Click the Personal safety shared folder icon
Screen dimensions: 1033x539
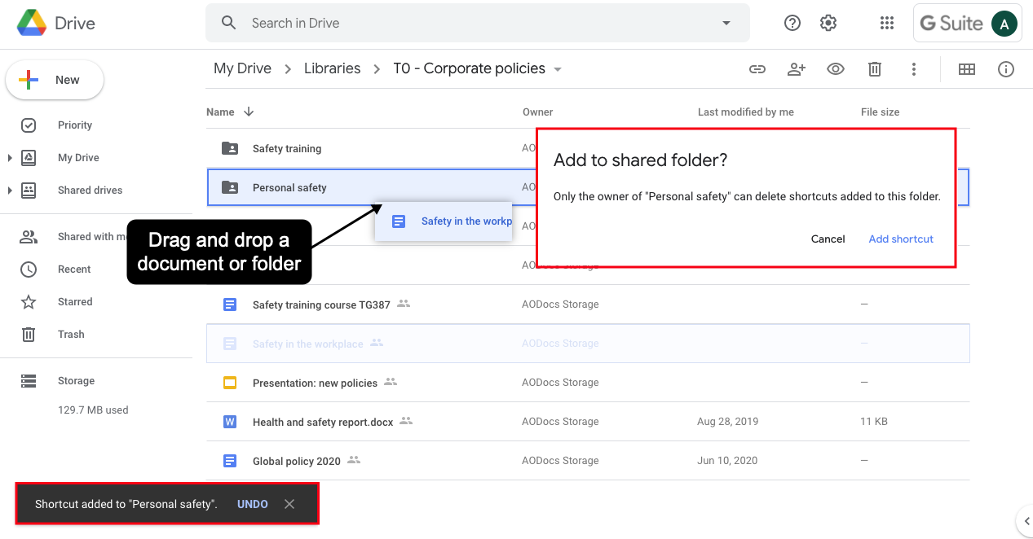point(230,187)
